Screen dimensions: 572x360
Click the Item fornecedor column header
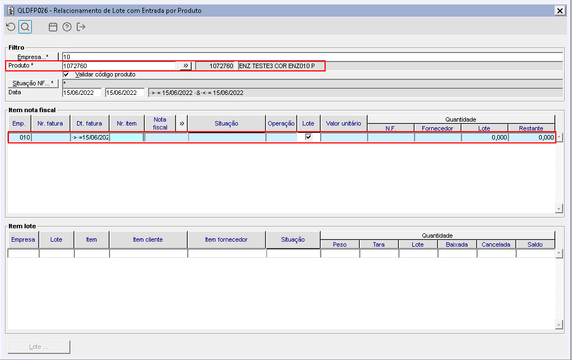click(x=227, y=240)
